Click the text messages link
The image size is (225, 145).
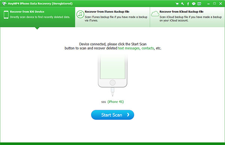[x=129, y=48]
